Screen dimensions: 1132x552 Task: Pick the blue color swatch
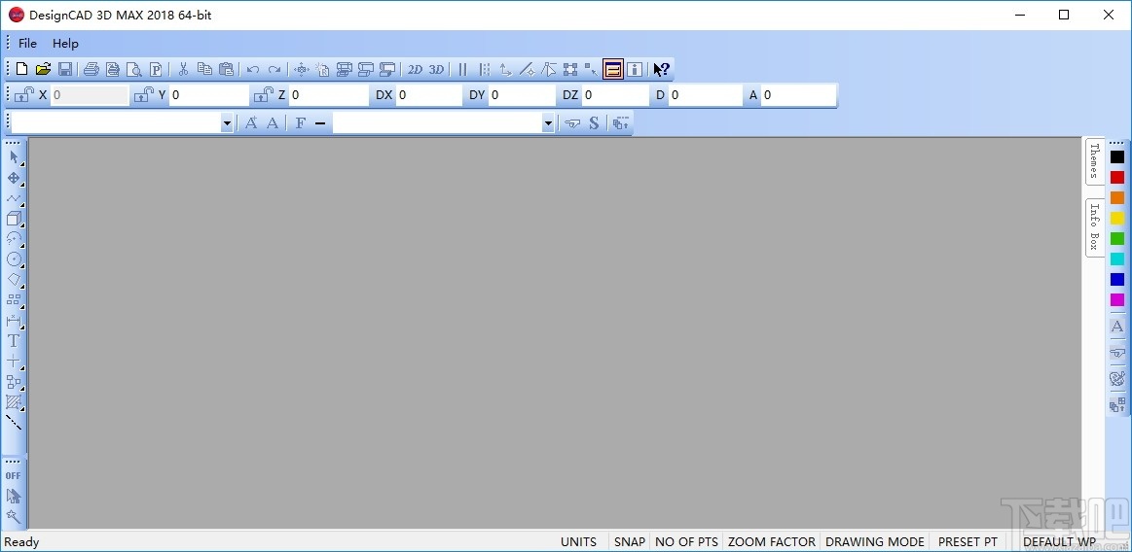[1116, 280]
